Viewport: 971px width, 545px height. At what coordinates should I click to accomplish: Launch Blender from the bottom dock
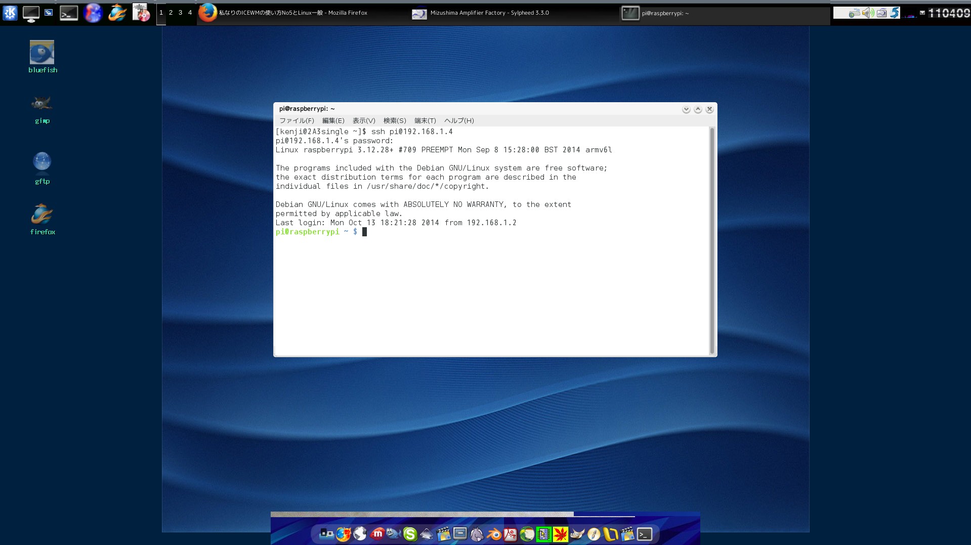coord(493,534)
